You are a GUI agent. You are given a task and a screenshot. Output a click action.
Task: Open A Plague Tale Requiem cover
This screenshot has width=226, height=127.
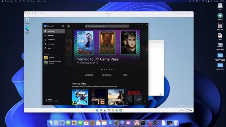point(129,43)
